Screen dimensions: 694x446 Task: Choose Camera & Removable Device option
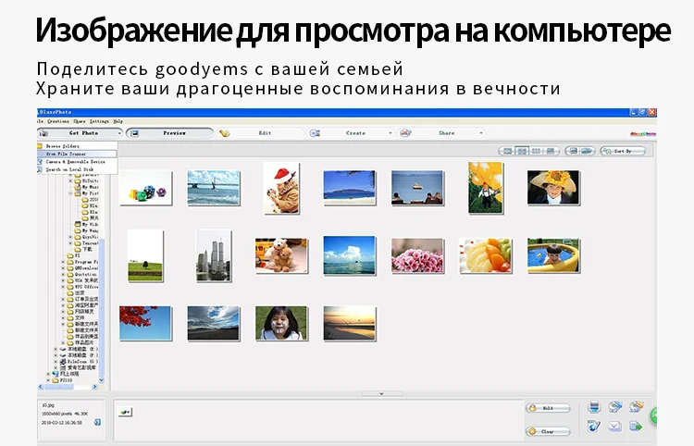pyautogui.click(x=78, y=162)
